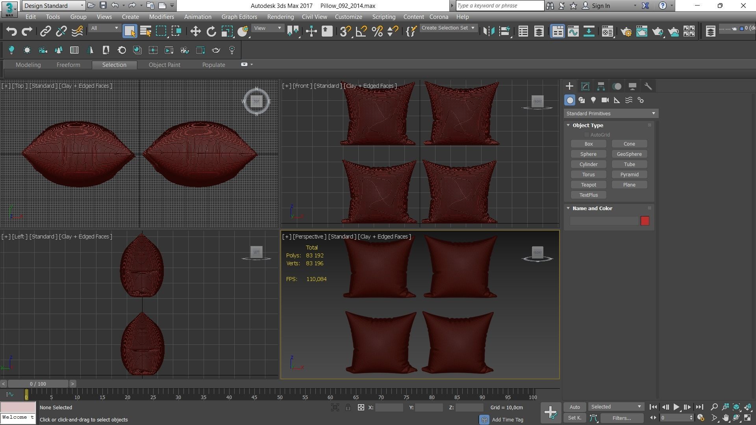Click the Select and Link chain icon
Image resolution: width=756 pixels, height=425 pixels.
point(46,31)
